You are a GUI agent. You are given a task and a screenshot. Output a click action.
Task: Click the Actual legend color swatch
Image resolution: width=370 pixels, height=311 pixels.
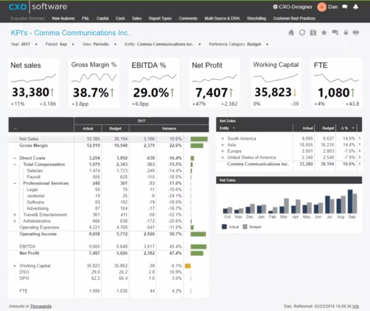pyautogui.click(x=224, y=226)
